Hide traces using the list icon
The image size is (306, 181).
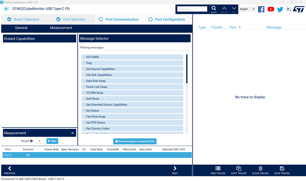pos(218,168)
